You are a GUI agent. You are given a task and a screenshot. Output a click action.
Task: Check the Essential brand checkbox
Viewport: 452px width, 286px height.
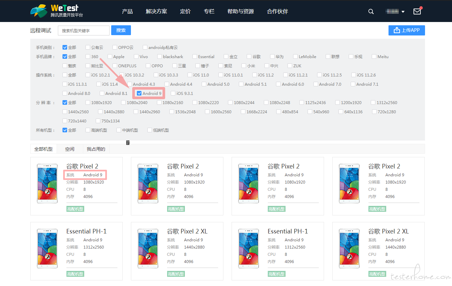(x=195, y=56)
